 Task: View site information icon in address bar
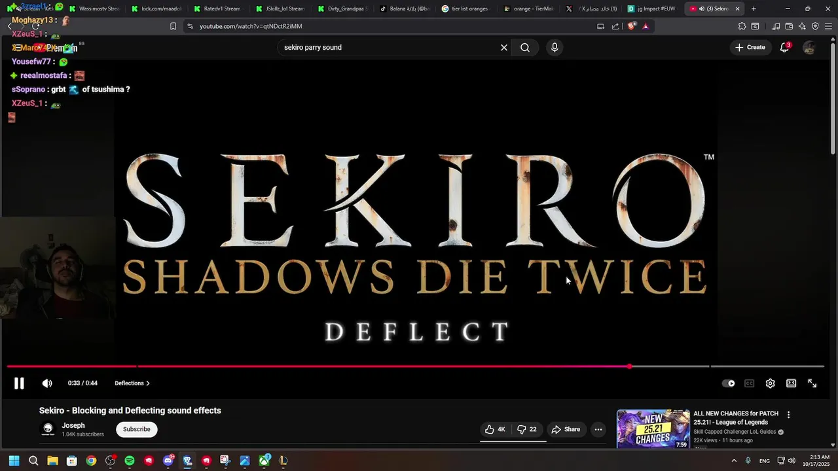[x=190, y=26]
